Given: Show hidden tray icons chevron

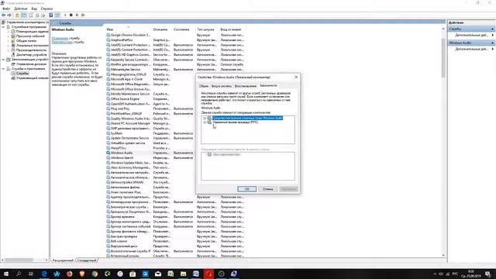Looking at the screenshot, I should [x=435, y=274].
